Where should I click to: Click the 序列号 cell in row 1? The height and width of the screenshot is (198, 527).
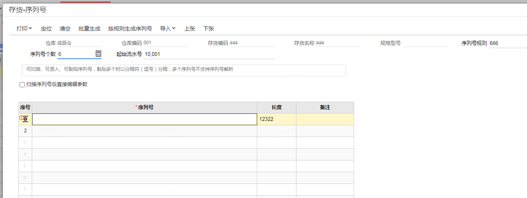(x=145, y=119)
